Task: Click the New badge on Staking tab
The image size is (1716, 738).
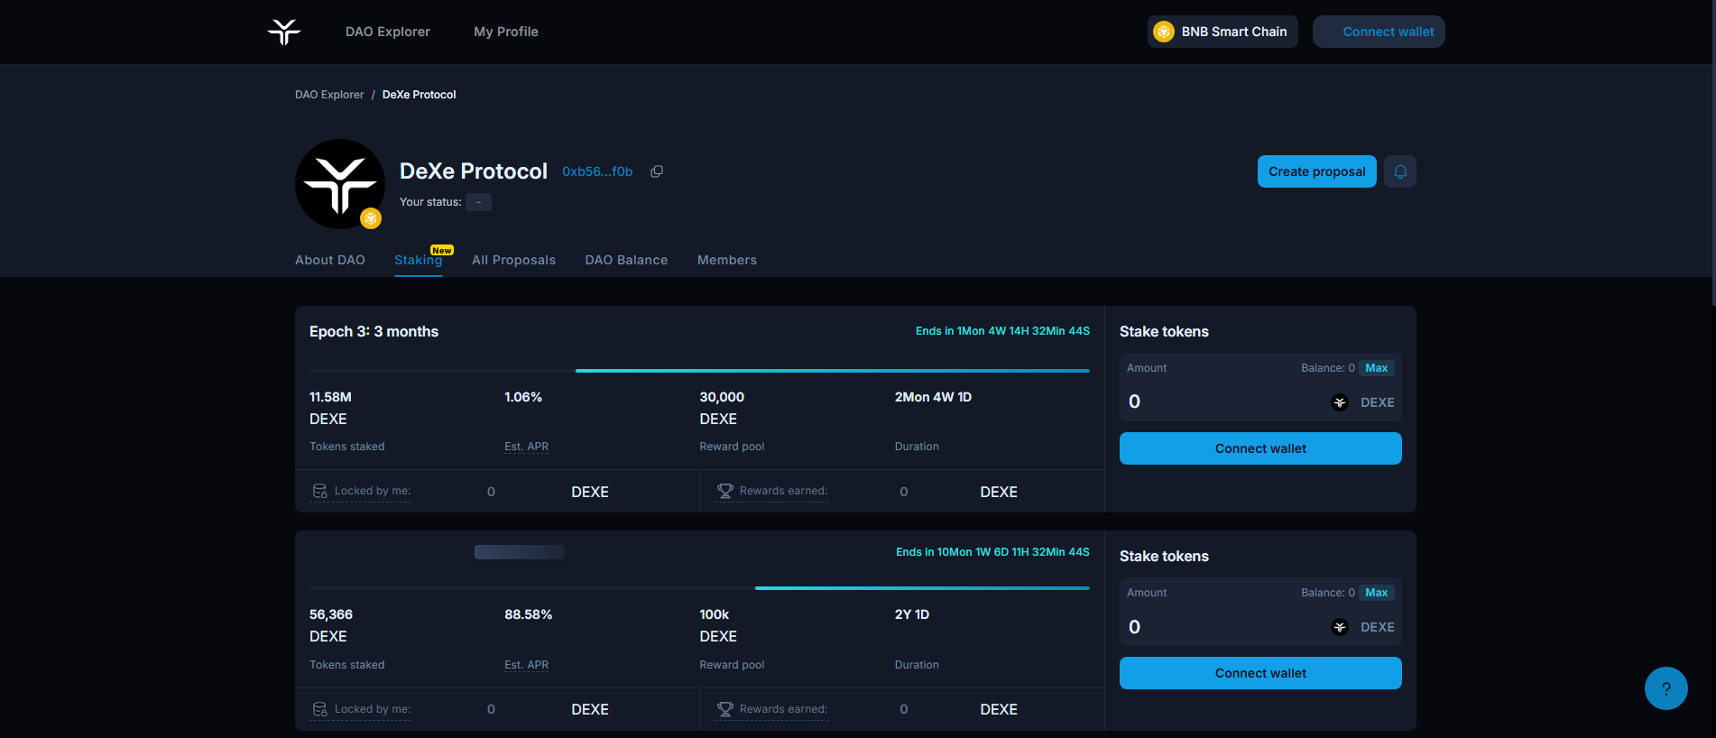Action: (x=442, y=250)
